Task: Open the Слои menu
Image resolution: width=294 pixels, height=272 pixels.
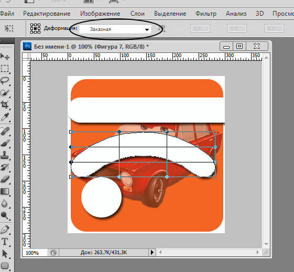Action: (x=137, y=14)
